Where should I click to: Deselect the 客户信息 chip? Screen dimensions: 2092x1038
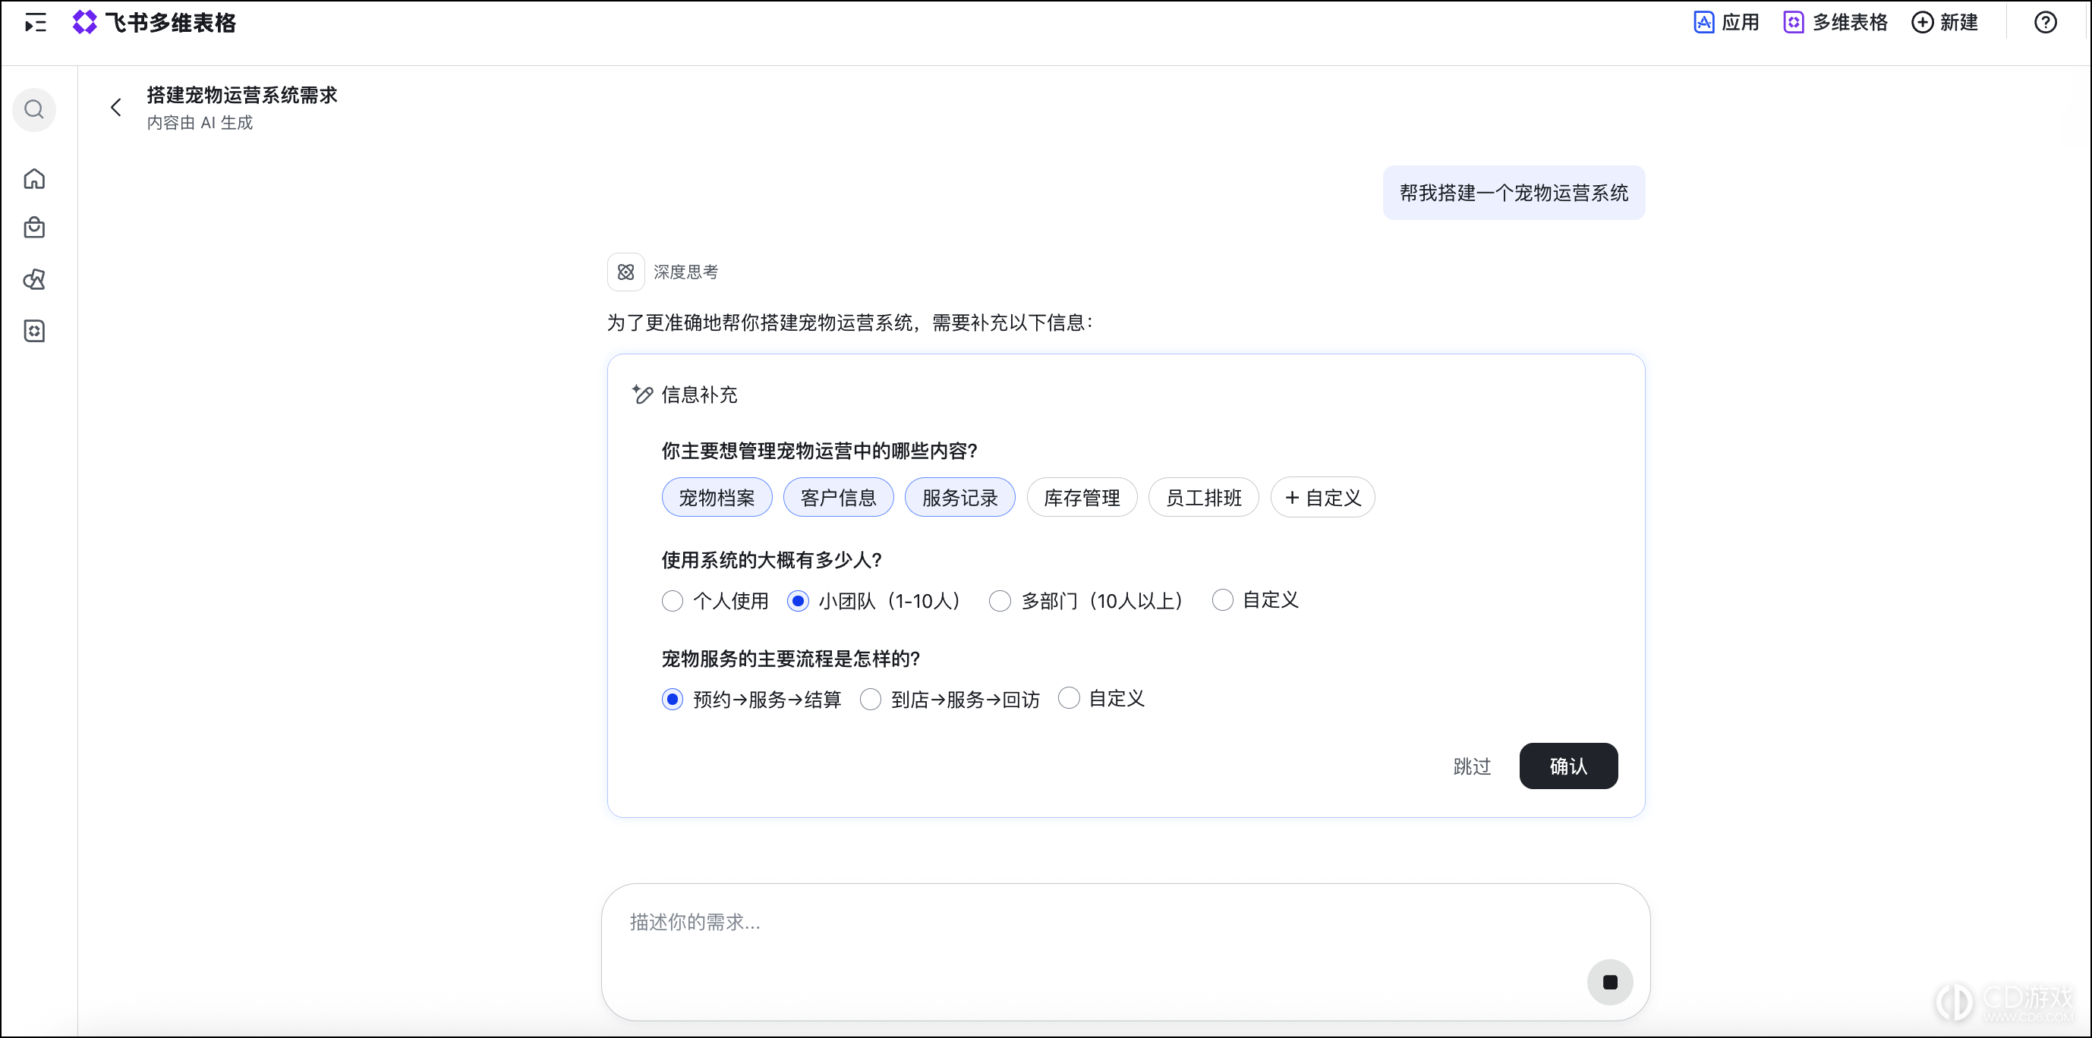tap(838, 498)
